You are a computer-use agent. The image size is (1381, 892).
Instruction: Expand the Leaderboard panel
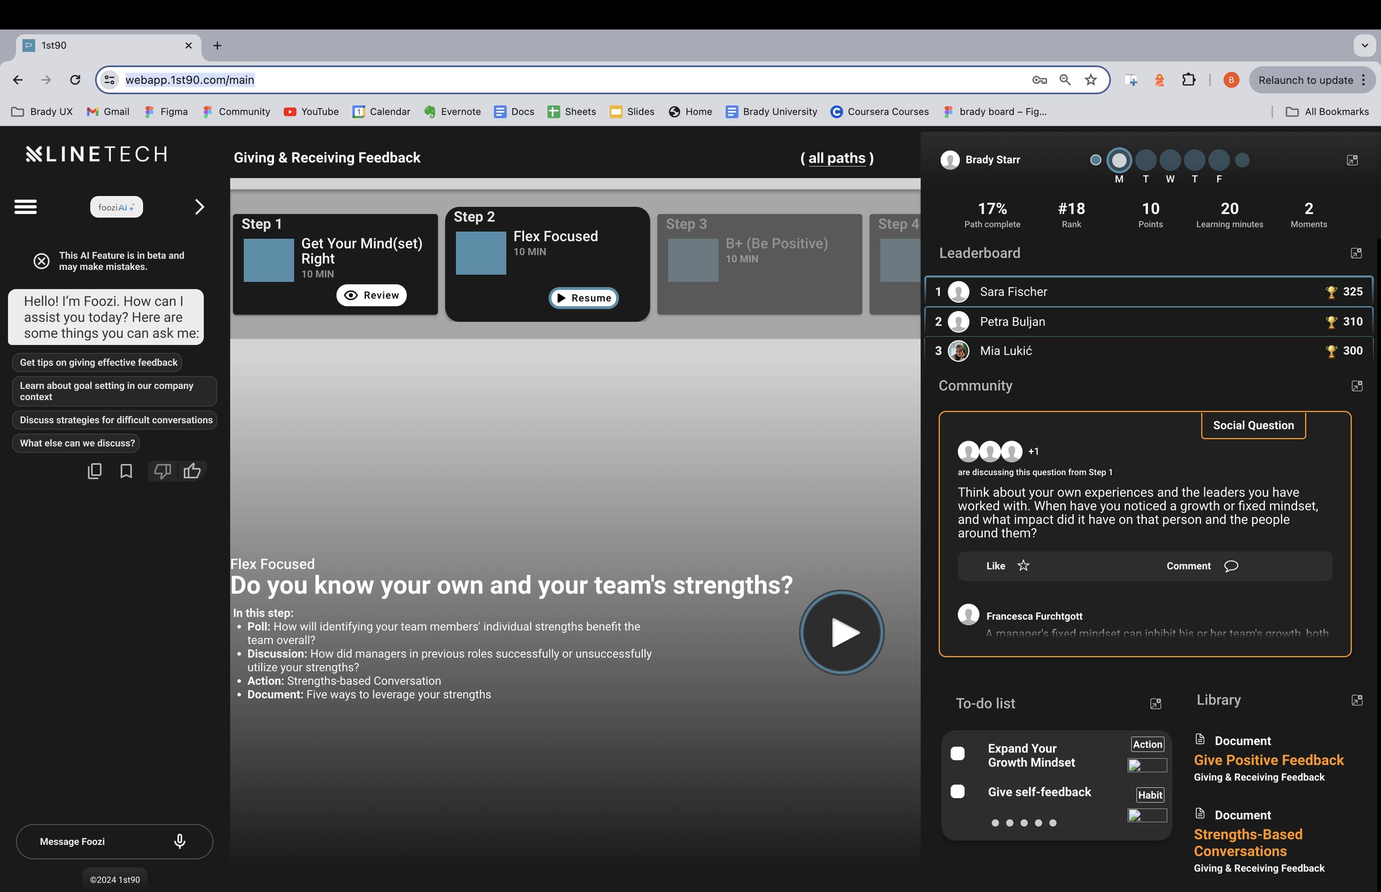[x=1356, y=253]
